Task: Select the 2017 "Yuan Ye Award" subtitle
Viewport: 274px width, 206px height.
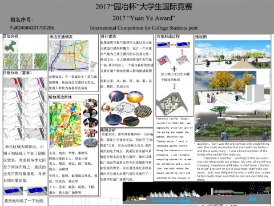Action: [144, 18]
